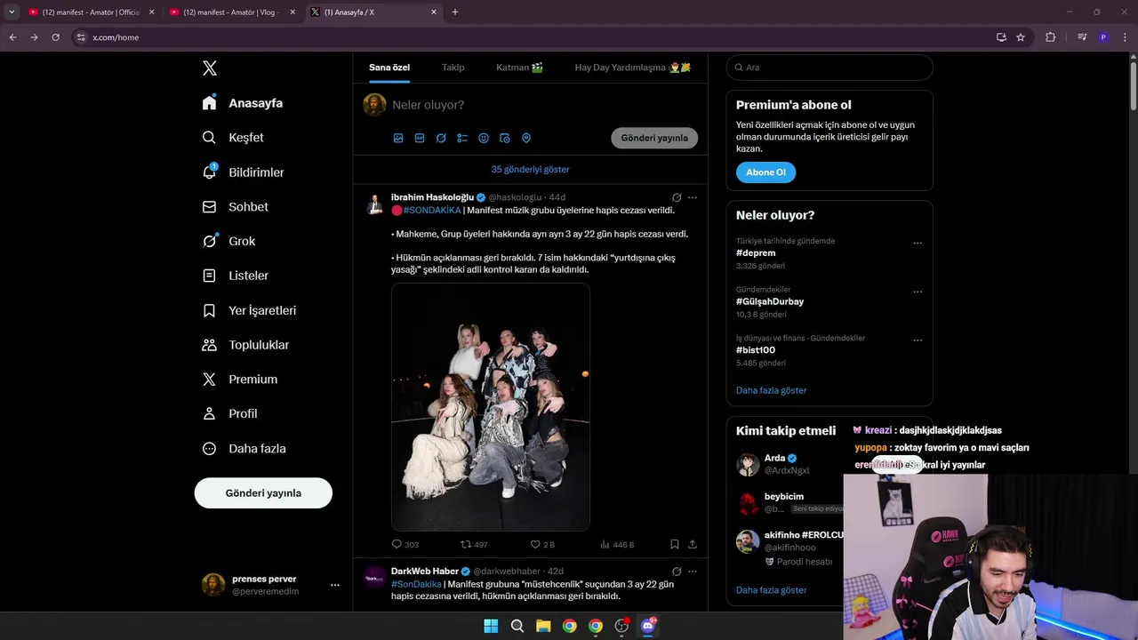Switch to manifest Amatör Official browser tab
The image size is (1138, 640).
coord(92,12)
